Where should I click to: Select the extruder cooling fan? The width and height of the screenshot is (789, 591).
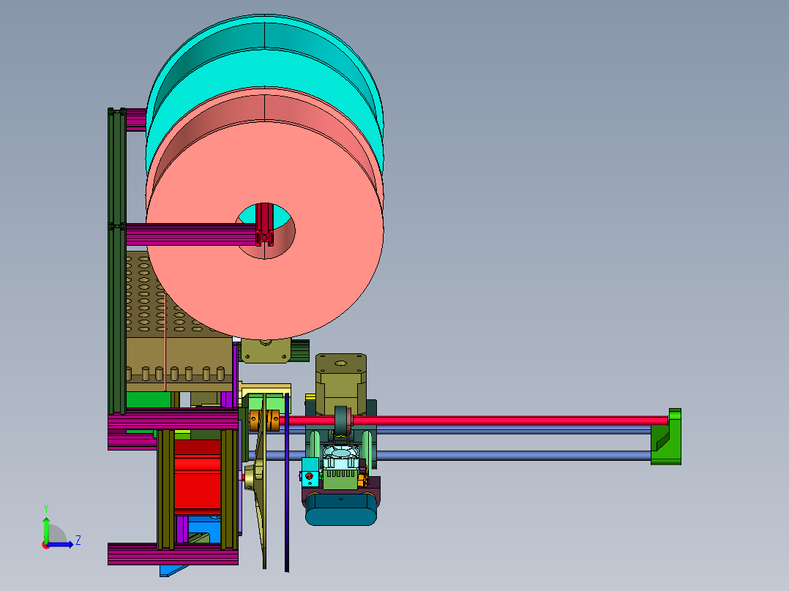point(340,456)
